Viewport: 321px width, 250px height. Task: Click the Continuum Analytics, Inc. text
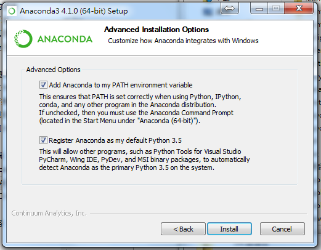point(49,213)
